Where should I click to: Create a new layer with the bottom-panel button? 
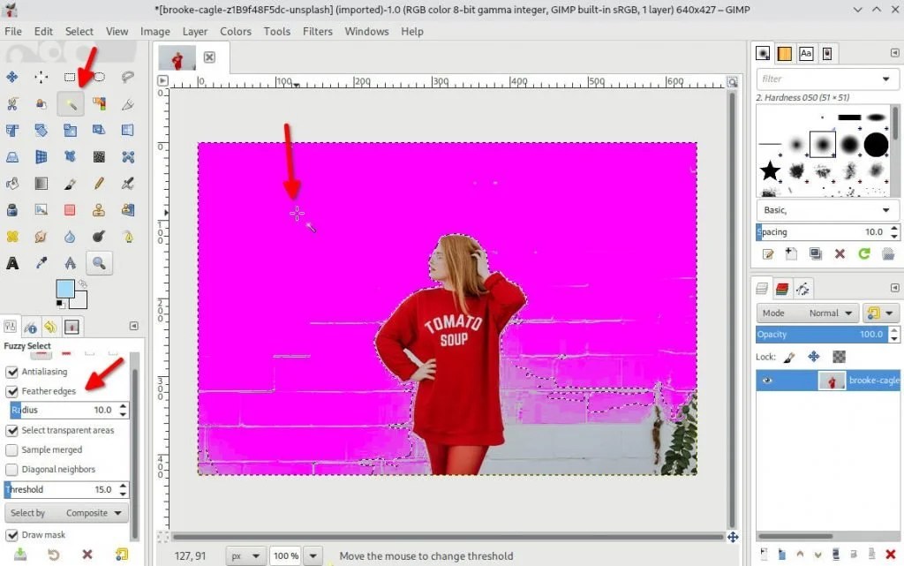[765, 554]
